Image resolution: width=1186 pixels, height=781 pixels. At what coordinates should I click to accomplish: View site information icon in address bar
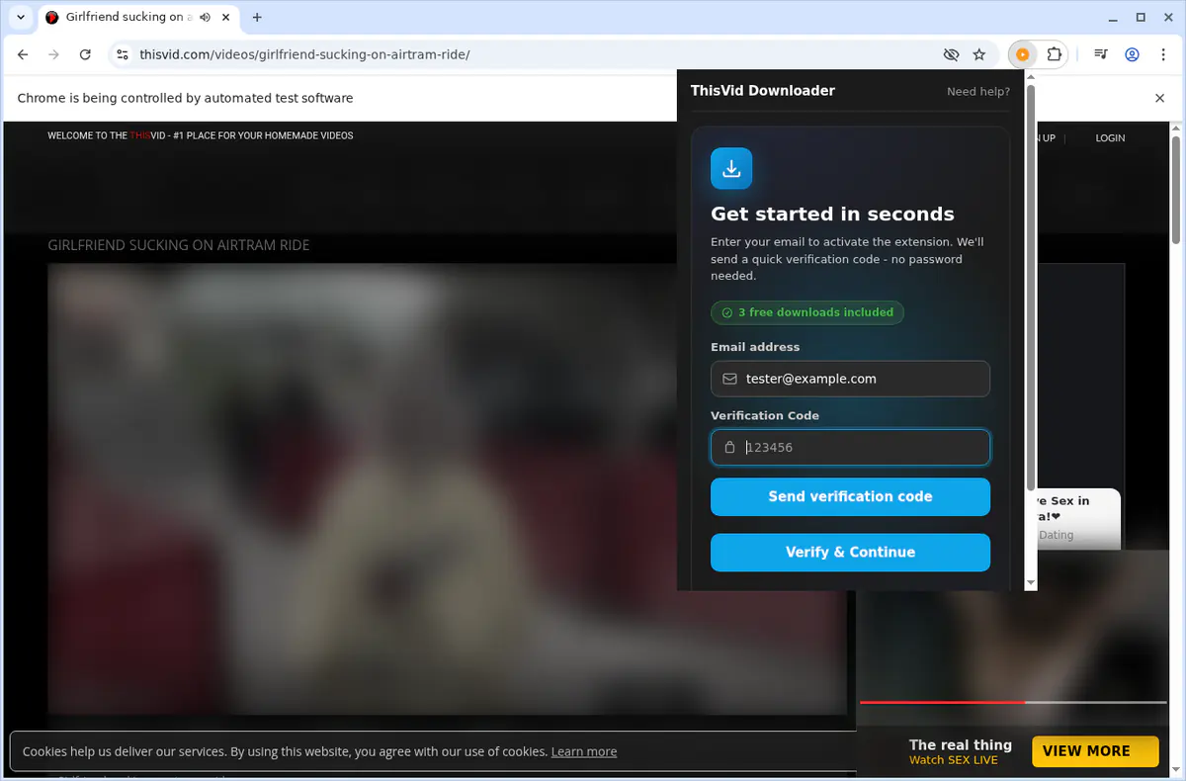[121, 54]
